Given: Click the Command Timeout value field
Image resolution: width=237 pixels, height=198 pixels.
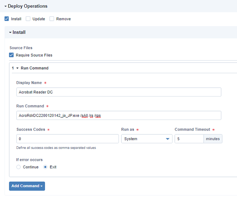Looking at the screenshot, I should pos(189,139).
